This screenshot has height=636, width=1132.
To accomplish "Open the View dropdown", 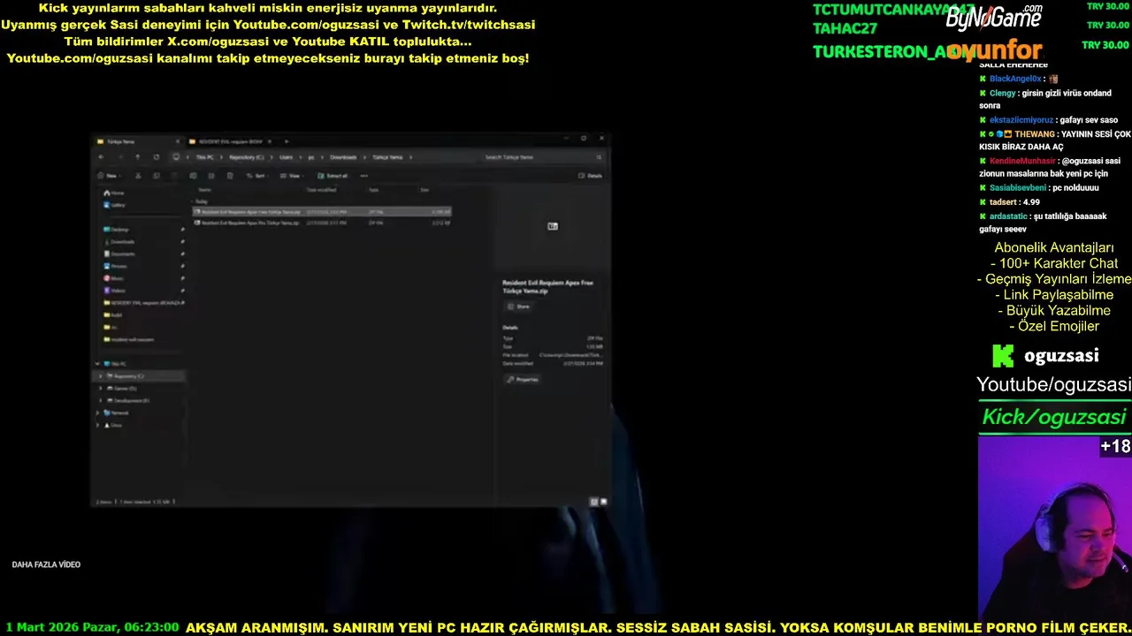I will coord(294,176).
